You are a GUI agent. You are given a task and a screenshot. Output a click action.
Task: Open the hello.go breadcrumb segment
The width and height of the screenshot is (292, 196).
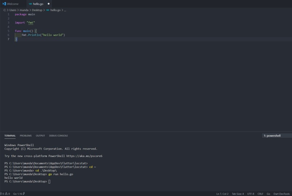(x=55, y=10)
